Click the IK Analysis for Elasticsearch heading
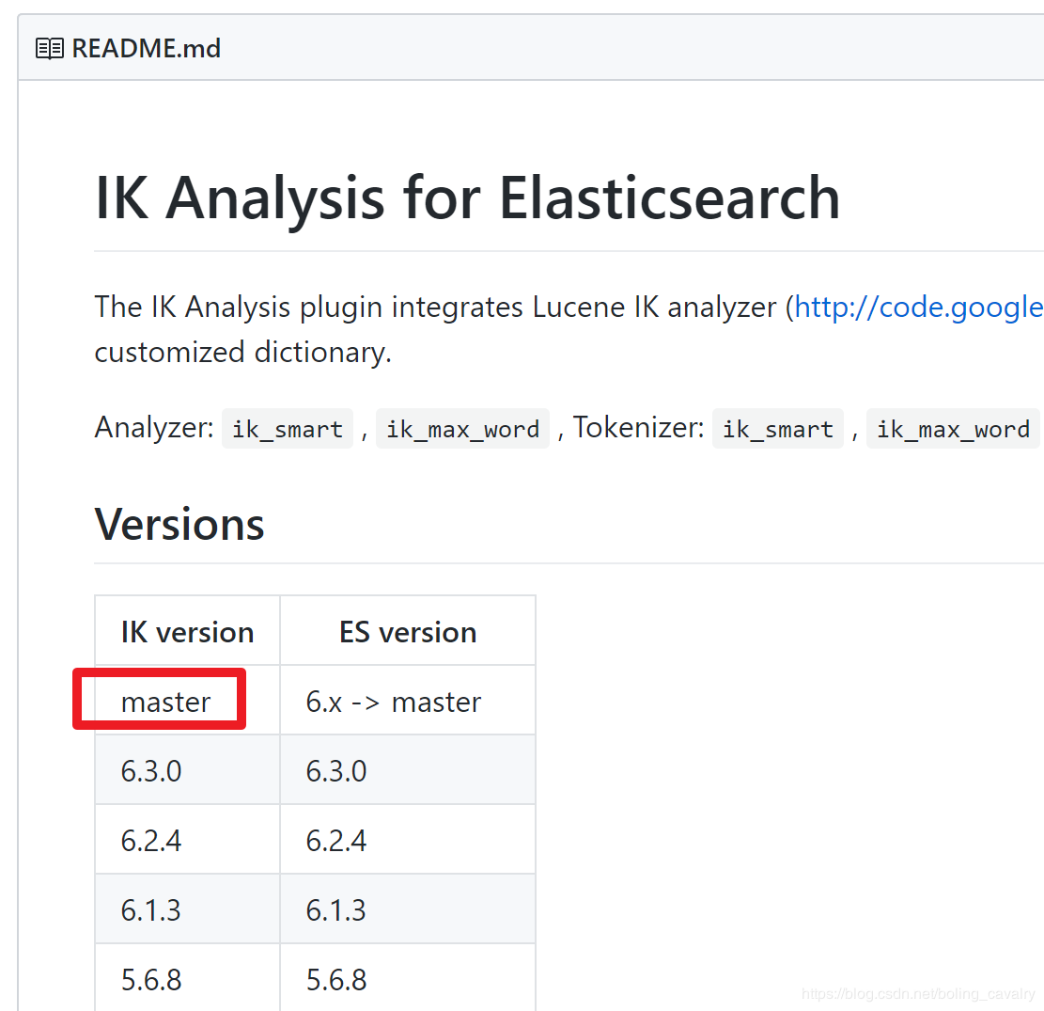1044x1011 pixels. [467, 197]
